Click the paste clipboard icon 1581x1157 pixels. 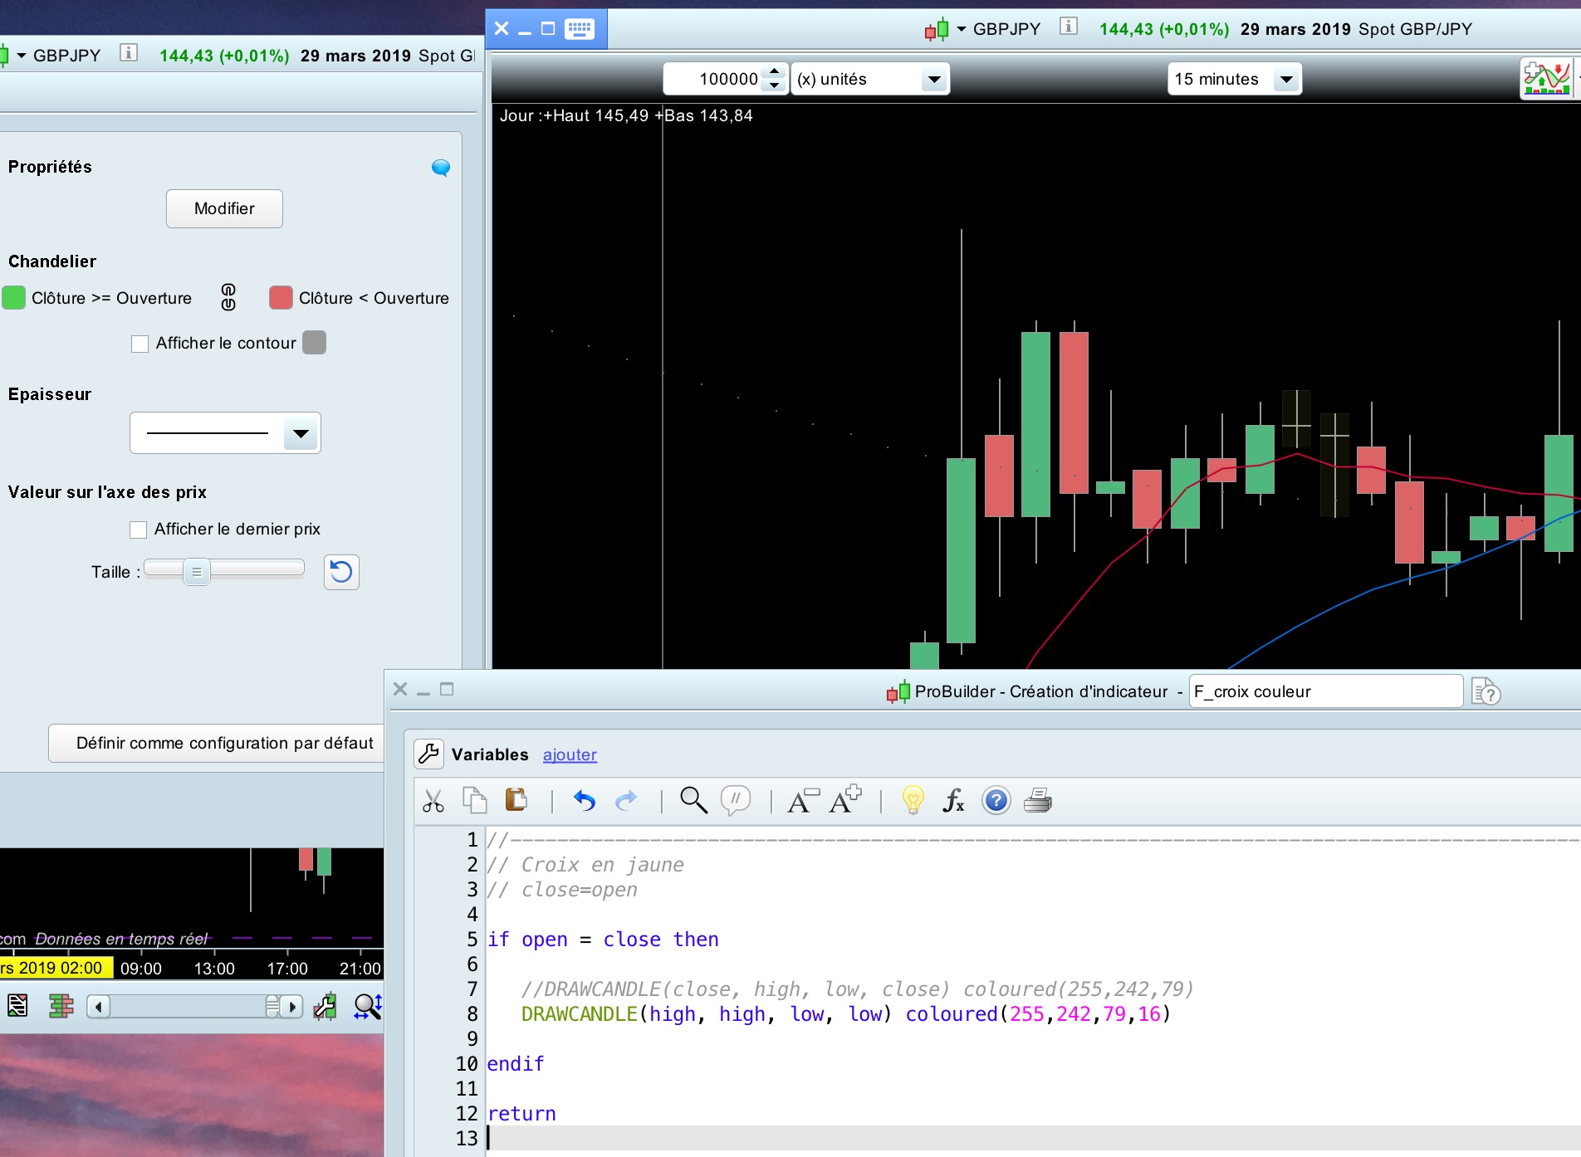(x=516, y=800)
